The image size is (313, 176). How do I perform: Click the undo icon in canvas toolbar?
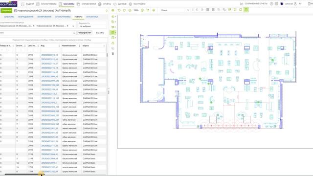point(119,10)
